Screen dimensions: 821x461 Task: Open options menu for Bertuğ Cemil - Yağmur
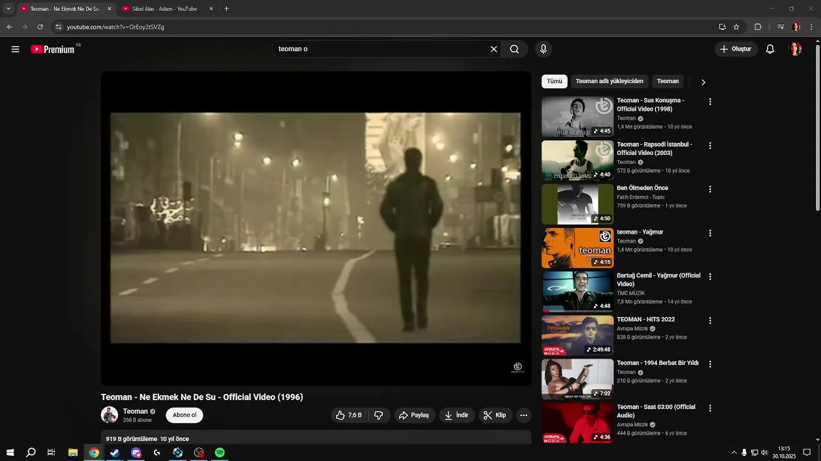click(x=710, y=277)
